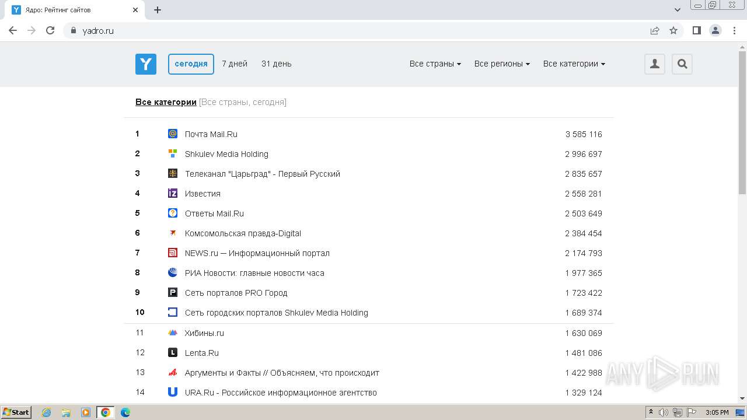Open the search magnifier button

[x=682, y=64]
